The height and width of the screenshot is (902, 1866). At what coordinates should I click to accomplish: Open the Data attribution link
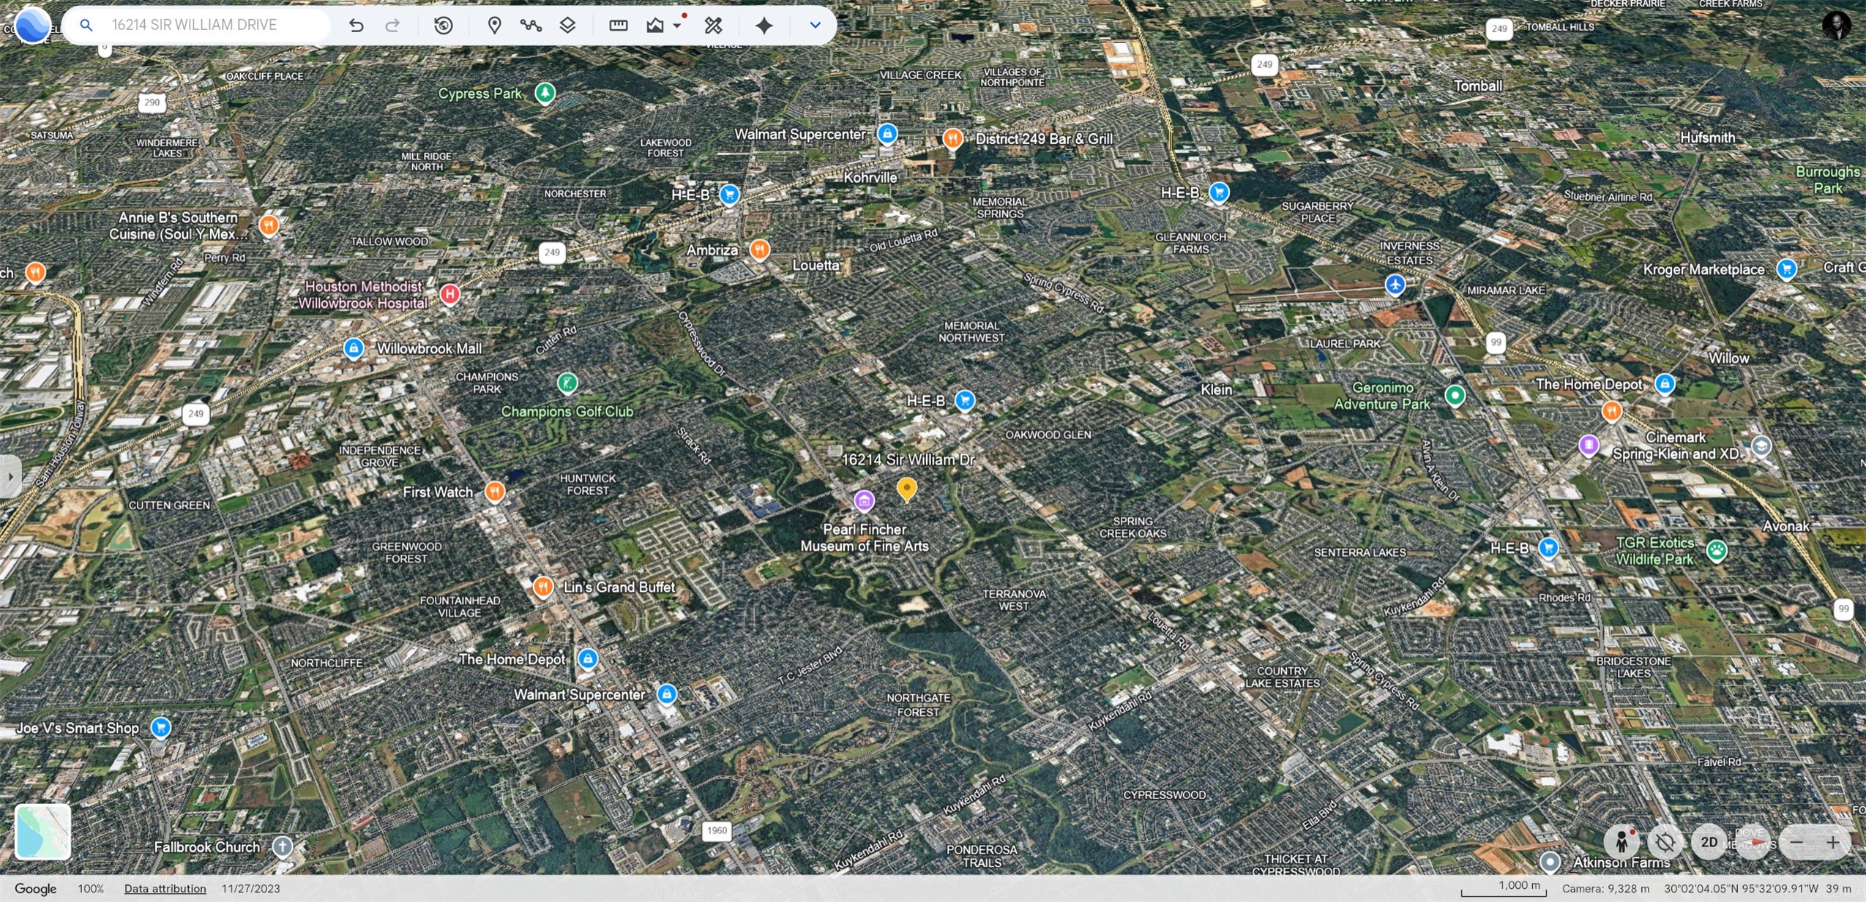165,889
